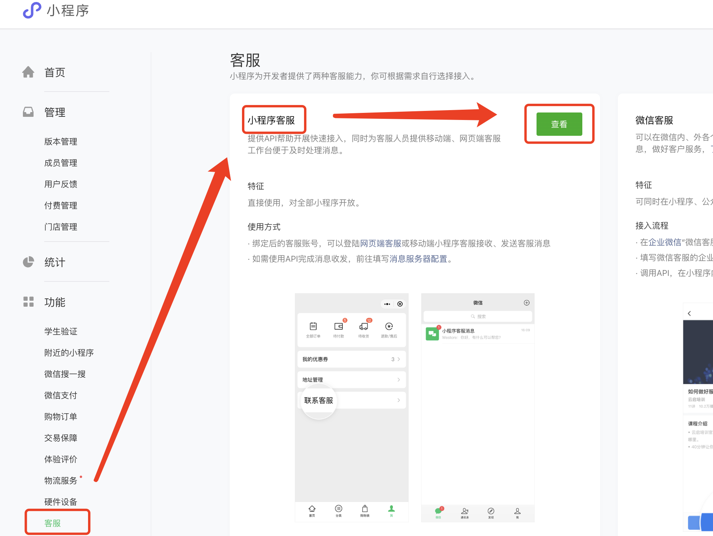
Task: Click the 小程序 logo icon
Action: click(32, 10)
